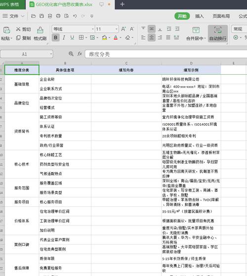The image size is (247, 276).
Task: Click the fx insert function icon
Action: click(80, 54)
